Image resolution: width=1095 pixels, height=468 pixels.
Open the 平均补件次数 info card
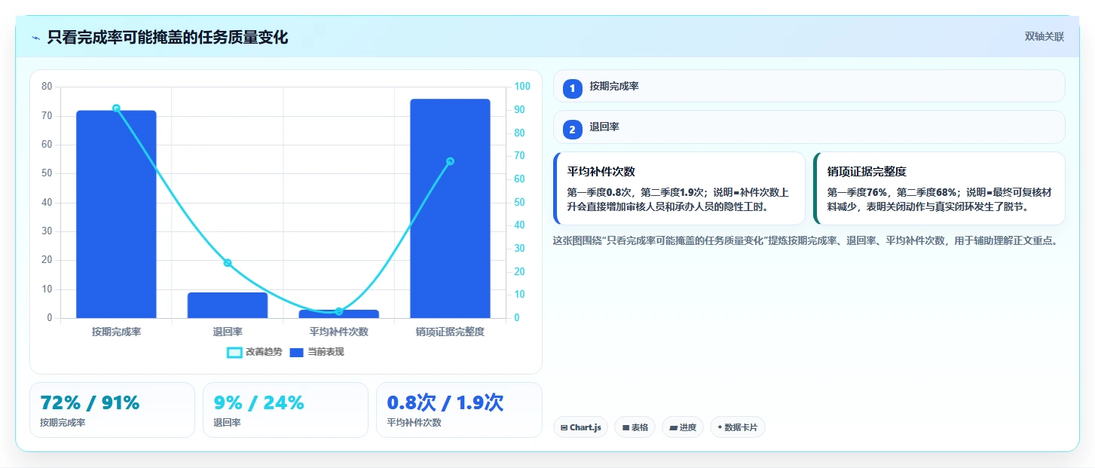679,188
